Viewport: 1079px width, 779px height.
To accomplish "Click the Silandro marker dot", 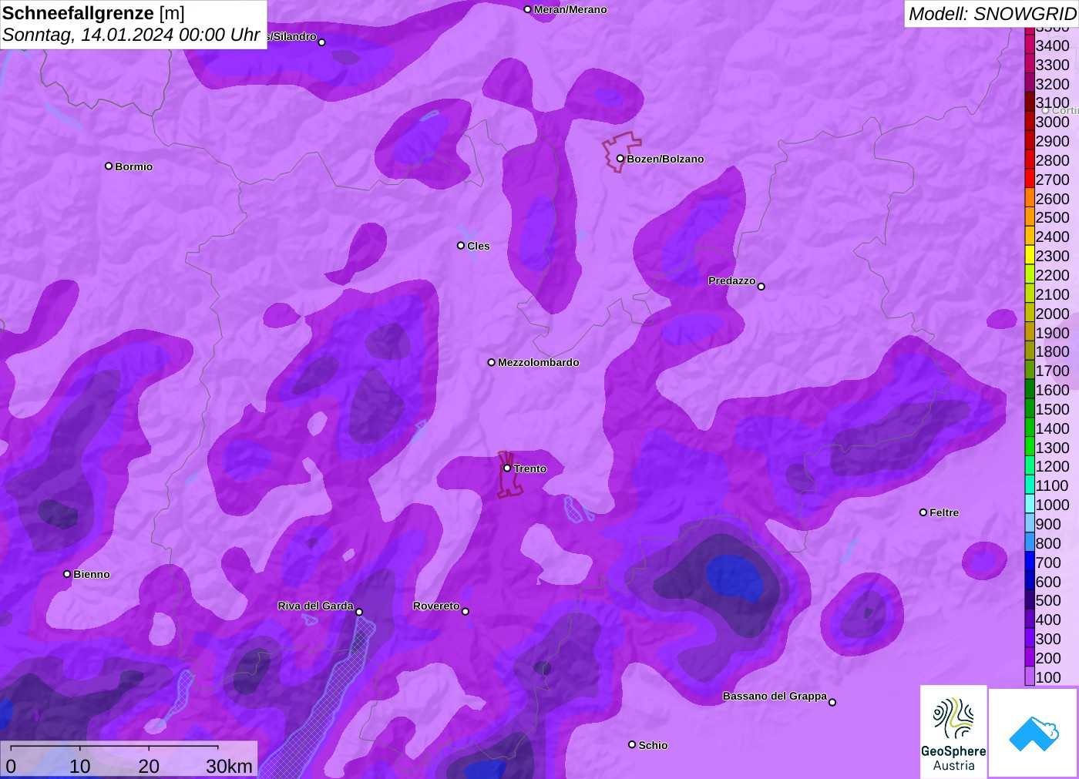I will [x=322, y=42].
